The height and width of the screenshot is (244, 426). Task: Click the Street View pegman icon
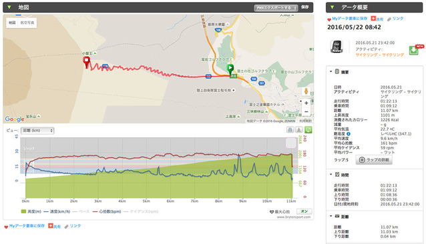click(306, 91)
